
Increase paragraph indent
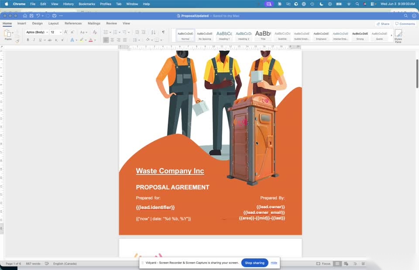[144, 32]
